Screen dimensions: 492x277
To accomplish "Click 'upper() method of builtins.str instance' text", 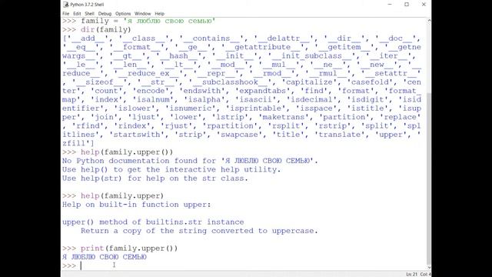I will click(x=153, y=222).
